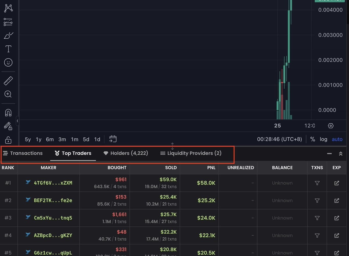Filter transactions for rank #1 trader

pos(317,183)
